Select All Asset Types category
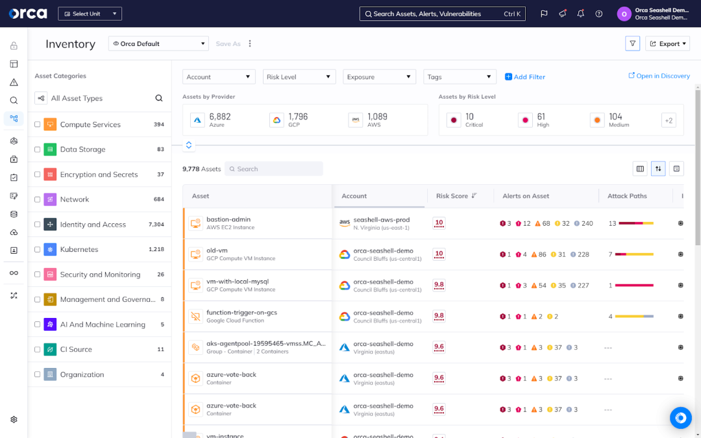 point(77,98)
